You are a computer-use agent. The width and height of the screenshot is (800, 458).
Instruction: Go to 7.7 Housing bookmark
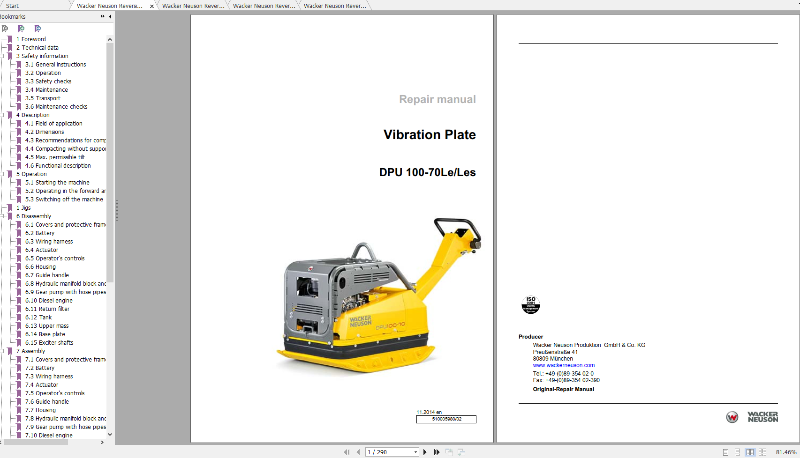(x=40, y=410)
